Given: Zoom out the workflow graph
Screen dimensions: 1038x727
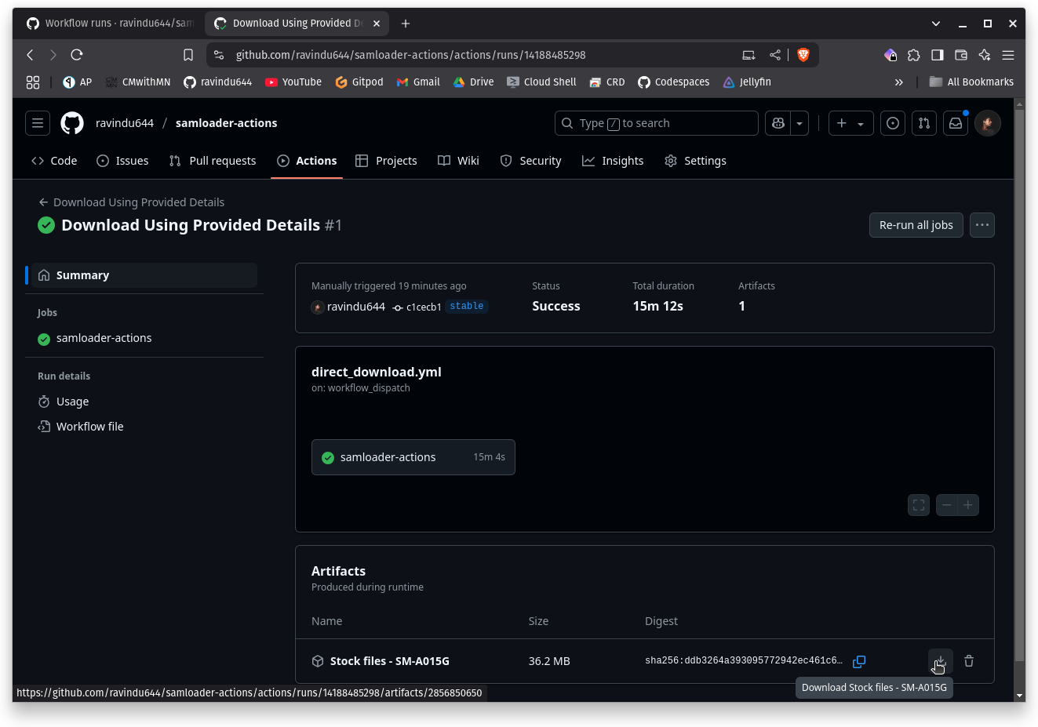Looking at the screenshot, I should click(947, 505).
